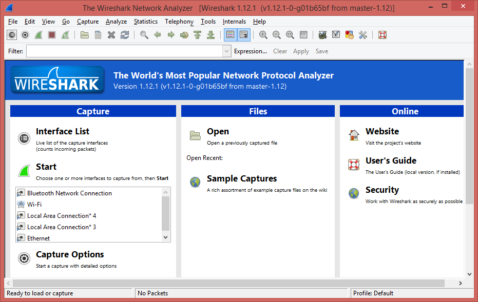Image resolution: width=478 pixels, height=302 pixels.
Task: Expand the Filter dropdown arrow
Action: 226,51
